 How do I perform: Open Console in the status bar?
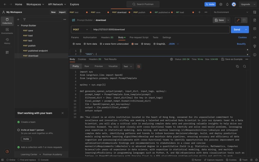tap(43, 160)
